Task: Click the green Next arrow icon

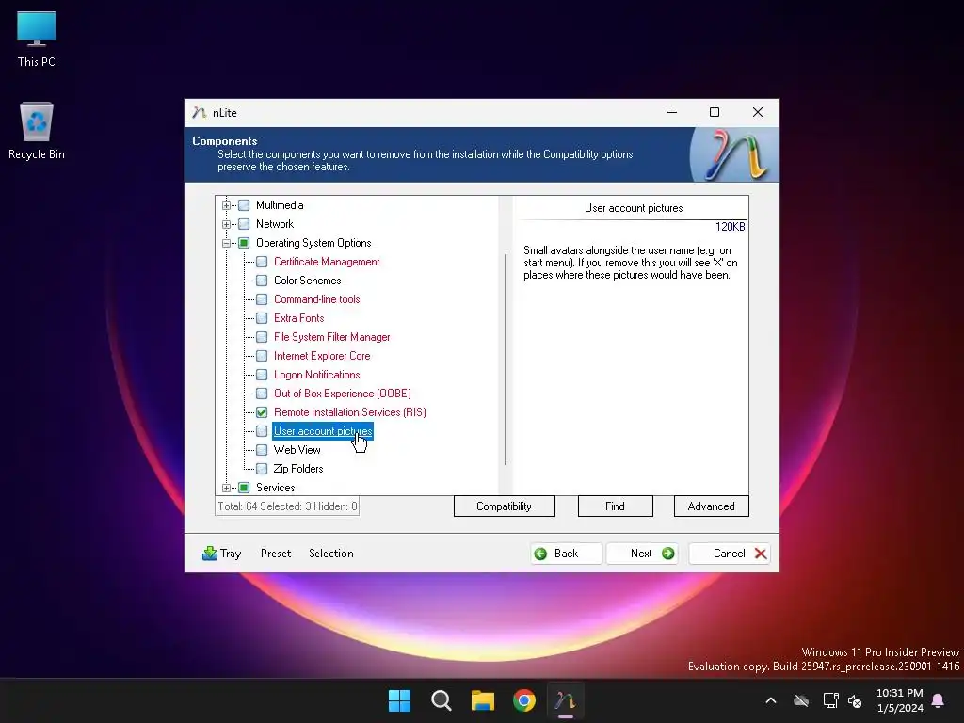Action: pyautogui.click(x=667, y=554)
